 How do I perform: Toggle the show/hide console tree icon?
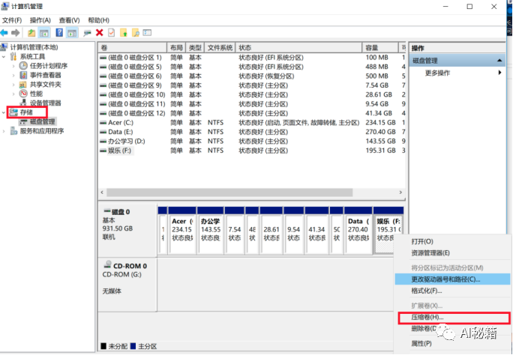point(43,33)
